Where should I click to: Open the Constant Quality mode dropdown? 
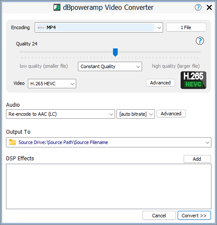110,66
